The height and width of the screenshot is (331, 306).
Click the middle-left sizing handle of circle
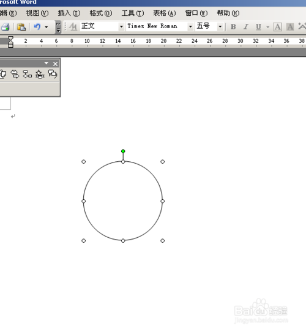(83, 201)
